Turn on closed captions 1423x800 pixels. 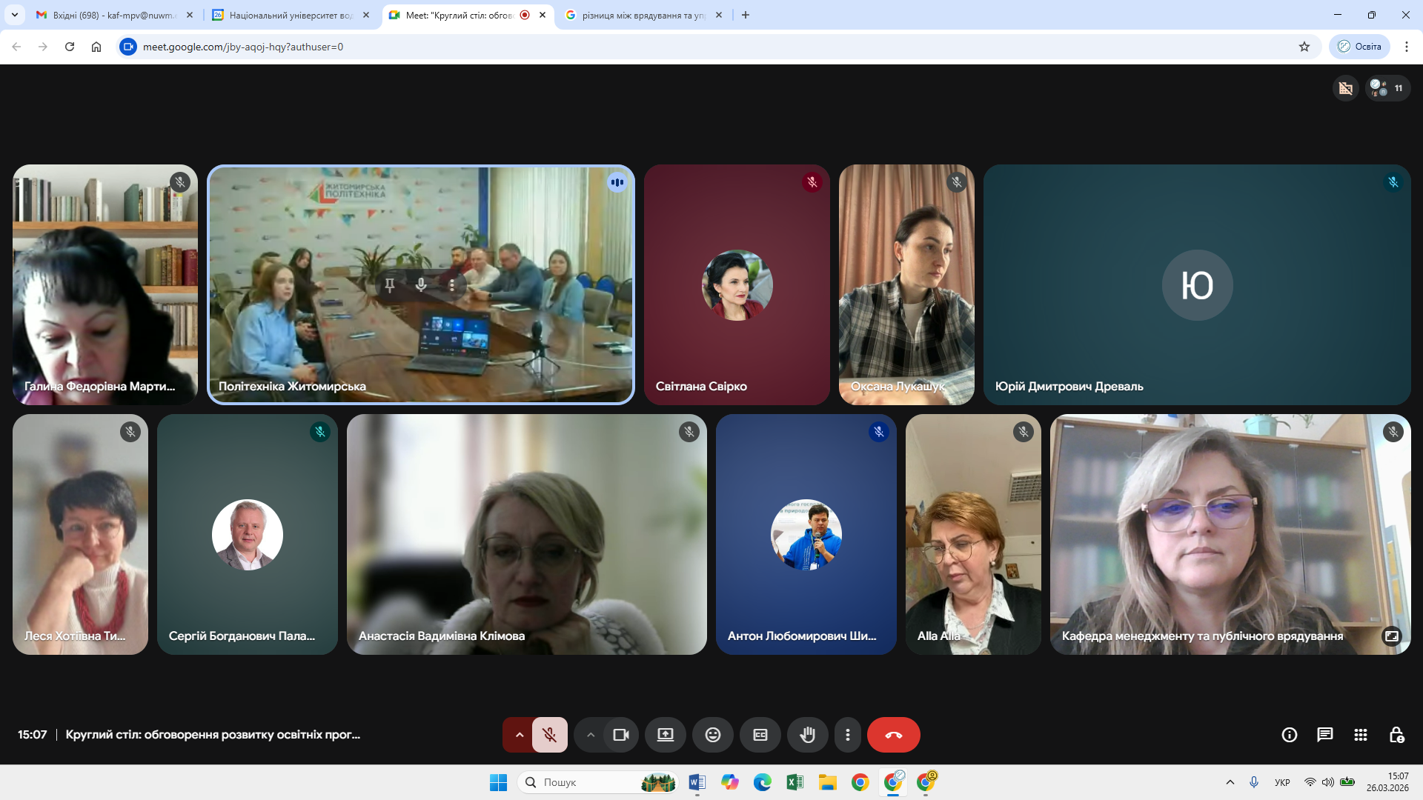click(760, 735)
